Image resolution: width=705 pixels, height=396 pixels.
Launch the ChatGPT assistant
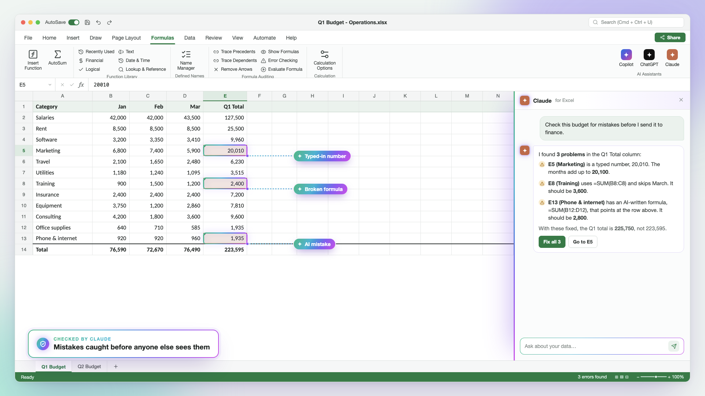[x=649, y=58]
